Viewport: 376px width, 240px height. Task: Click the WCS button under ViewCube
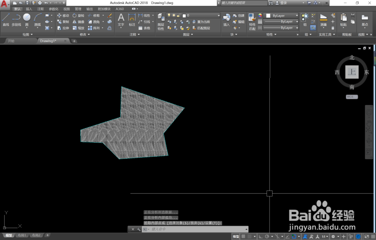[352, 97]
